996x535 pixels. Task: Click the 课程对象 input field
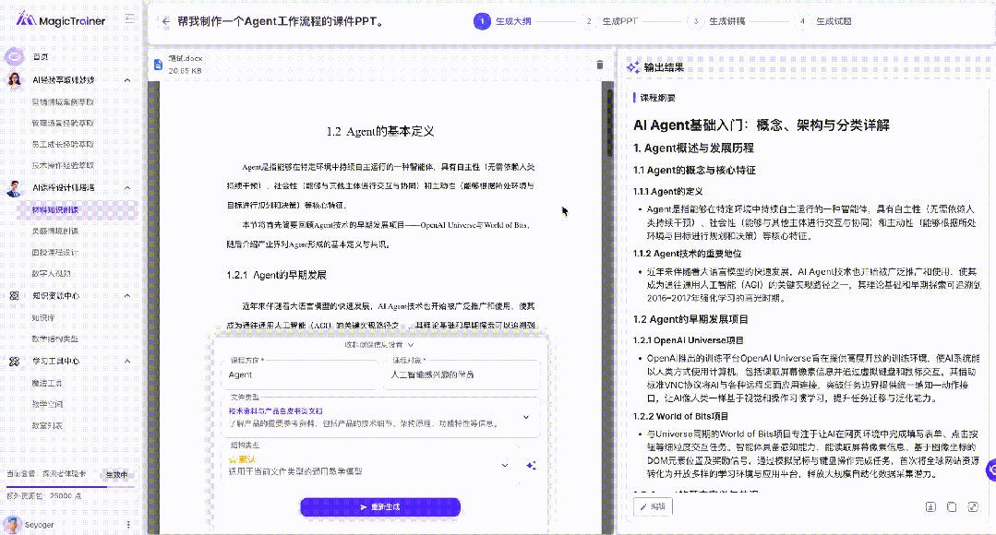pos(463,374)
